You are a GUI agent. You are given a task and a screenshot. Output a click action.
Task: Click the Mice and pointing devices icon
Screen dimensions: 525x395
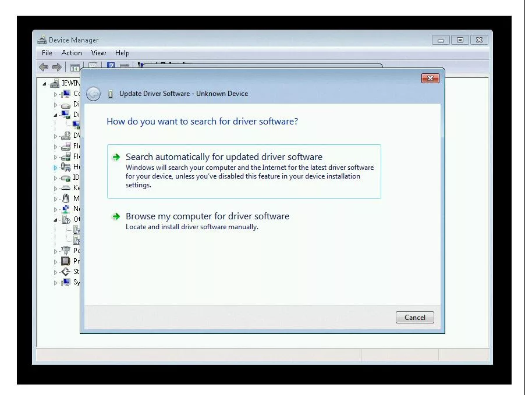(66, 198)
